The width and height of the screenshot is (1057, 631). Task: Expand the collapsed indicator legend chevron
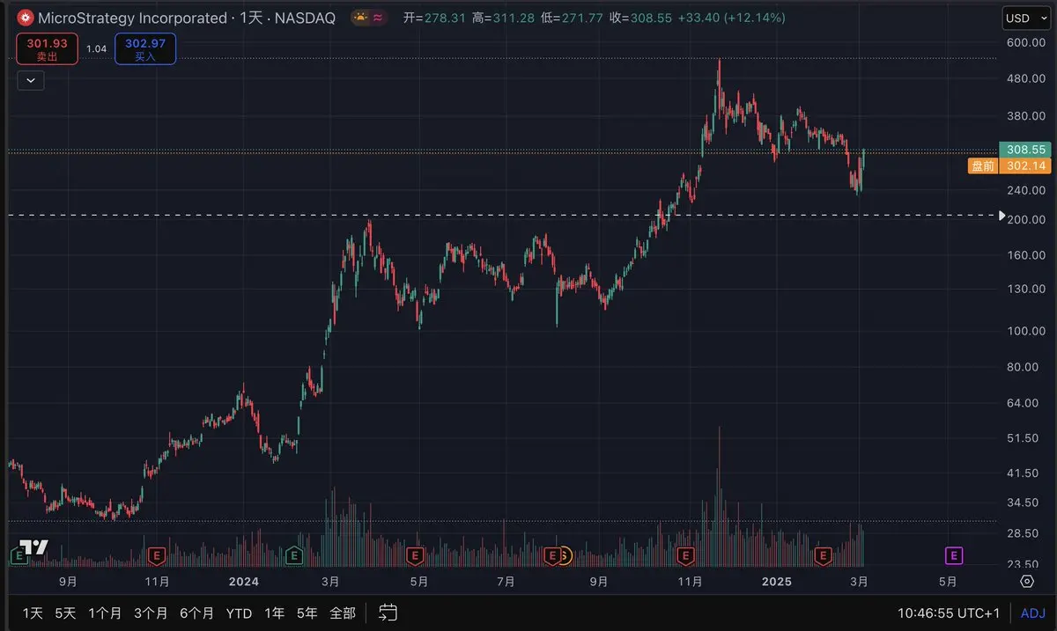click(x=31, y=80)
